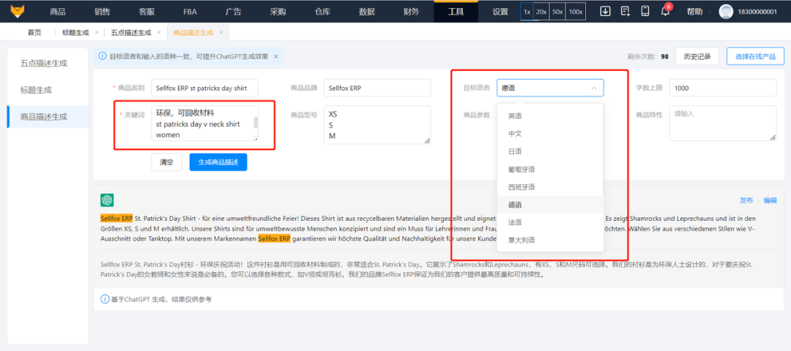The height and width of the screenshot is (351, 791).
Task: Open the download center icon
Action: click(605, 11)
